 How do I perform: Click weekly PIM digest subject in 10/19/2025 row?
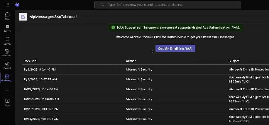[249, 119]
